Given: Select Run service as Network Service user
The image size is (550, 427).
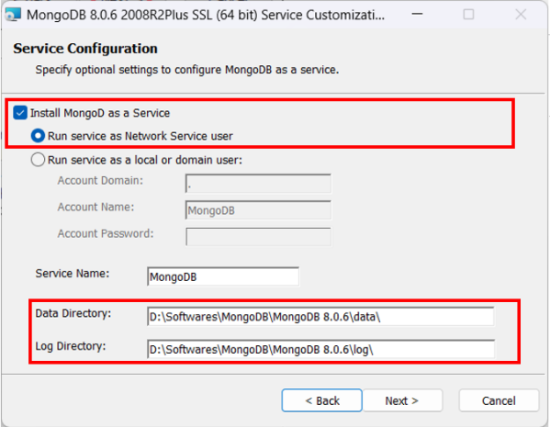Looking at the screenshot, I should point(38,136).
